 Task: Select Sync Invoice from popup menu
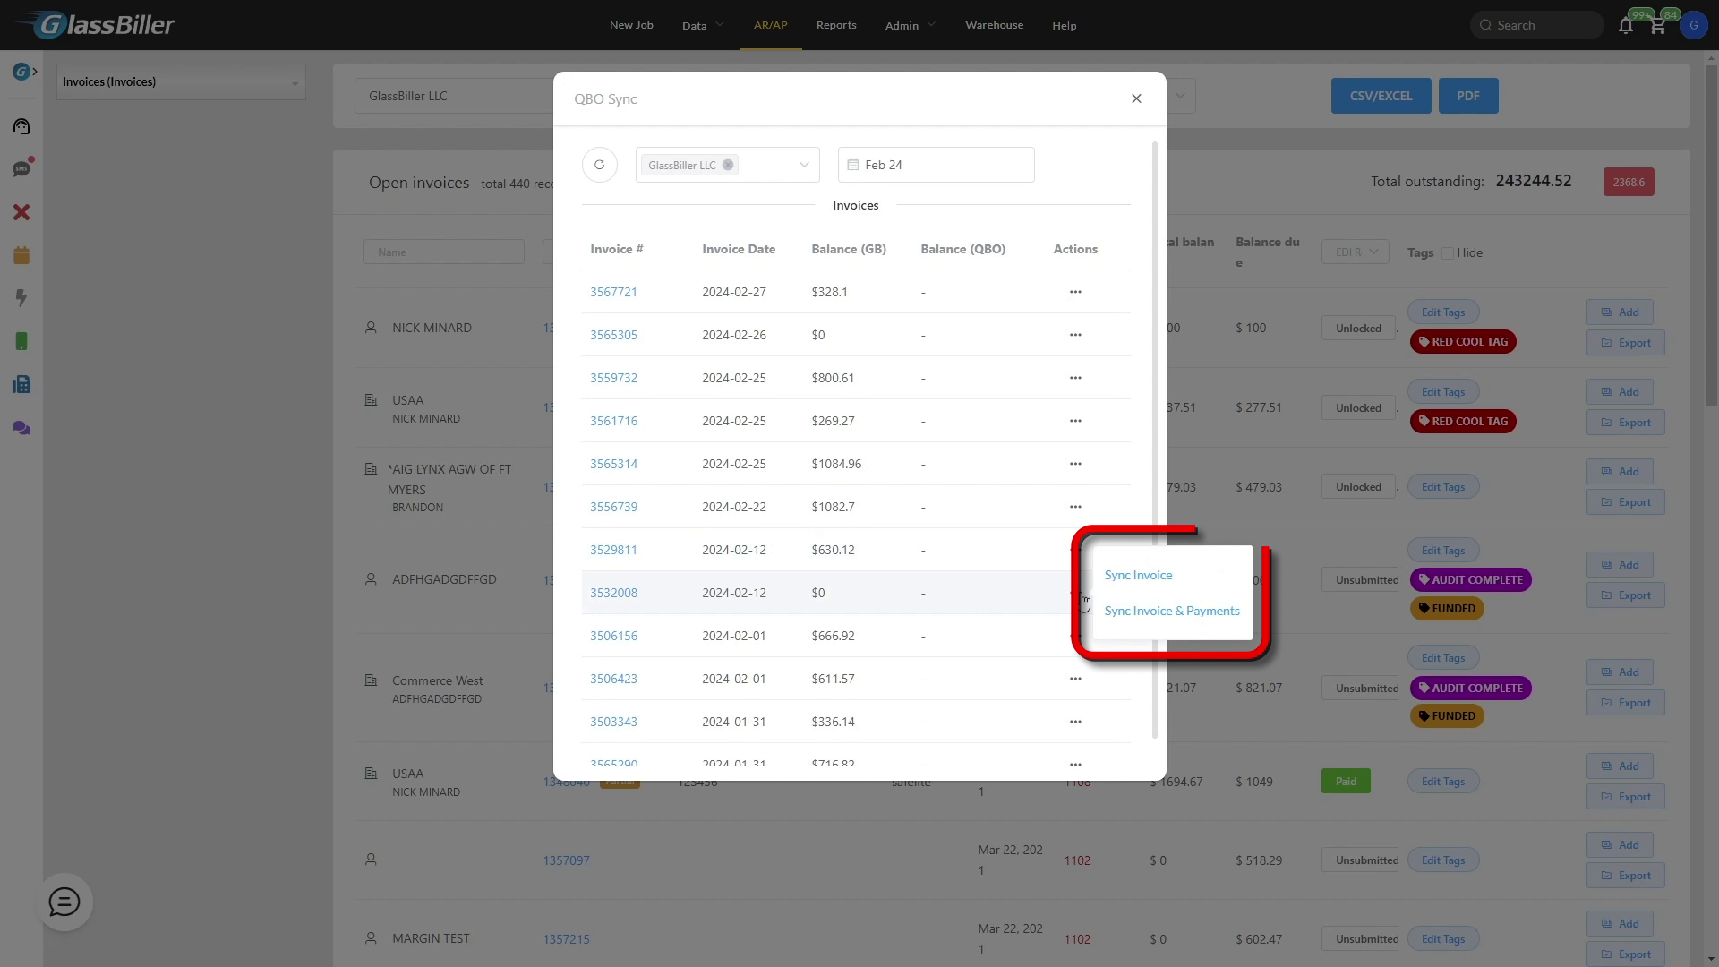coord(1138,575)
